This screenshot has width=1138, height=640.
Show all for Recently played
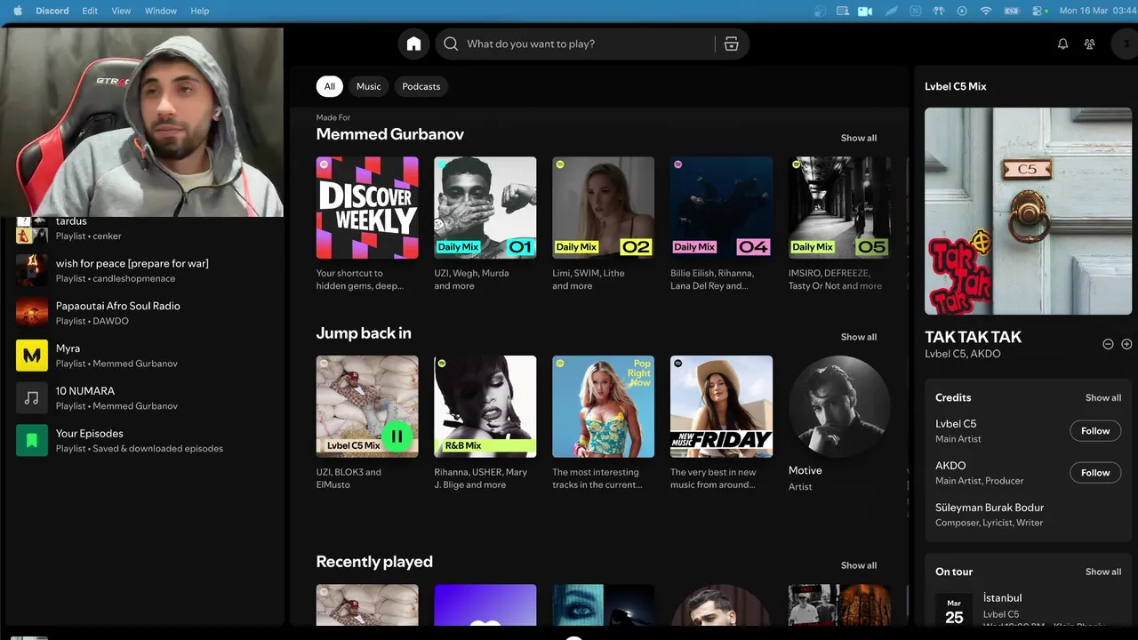[859, 565]
